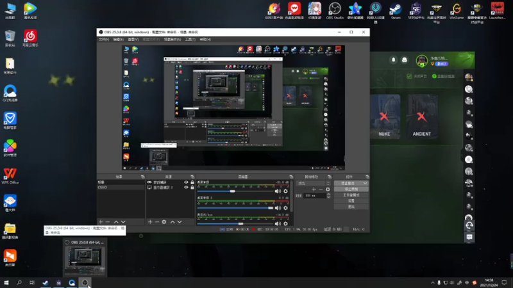The height and width of the screenshot is (288, 513).
Task: Add a new scene in Scenes panel
Action: point(101,222)
